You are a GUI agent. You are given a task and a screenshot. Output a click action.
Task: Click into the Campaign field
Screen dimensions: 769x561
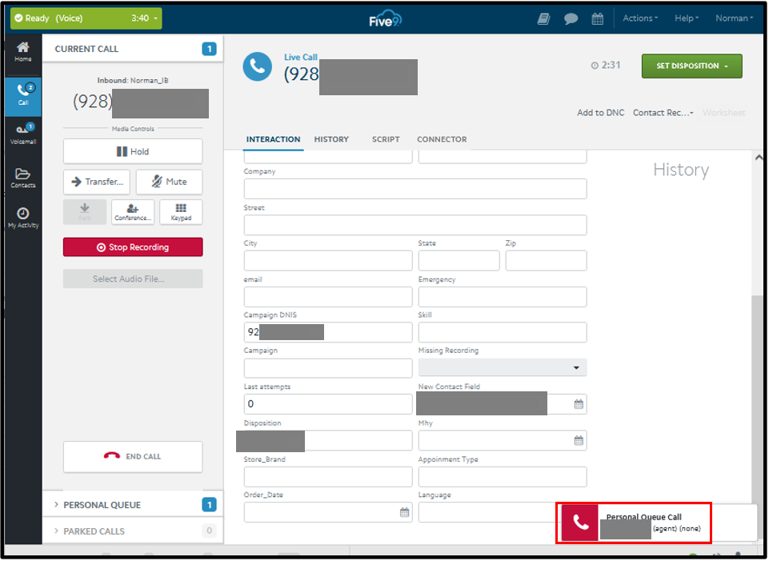(328, 368)
